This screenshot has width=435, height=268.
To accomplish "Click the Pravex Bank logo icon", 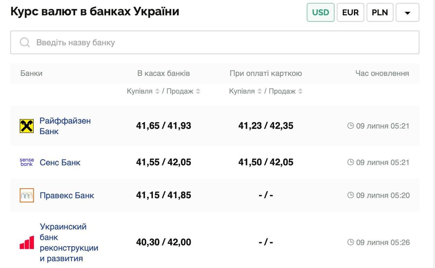I will pyautogui.click(x=27, y=195).
